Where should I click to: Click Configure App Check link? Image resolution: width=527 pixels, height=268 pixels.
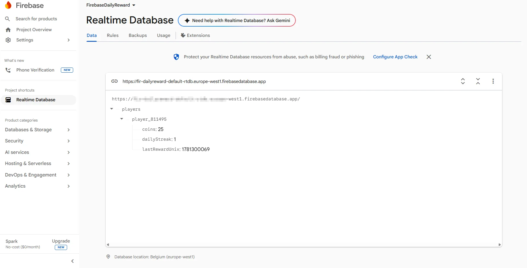point(395,57)
